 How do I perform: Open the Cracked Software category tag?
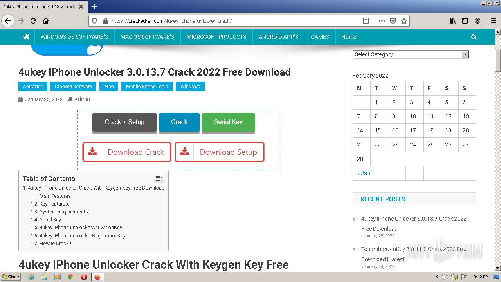pos(73,87)
